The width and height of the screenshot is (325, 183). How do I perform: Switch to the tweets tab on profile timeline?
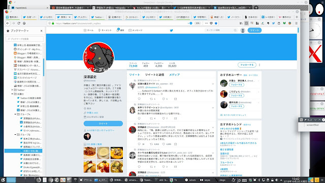click(x=134, y=75)
